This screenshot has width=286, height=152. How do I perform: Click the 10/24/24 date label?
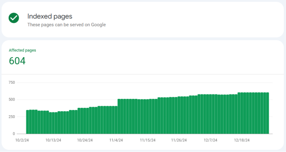point(85,140)
